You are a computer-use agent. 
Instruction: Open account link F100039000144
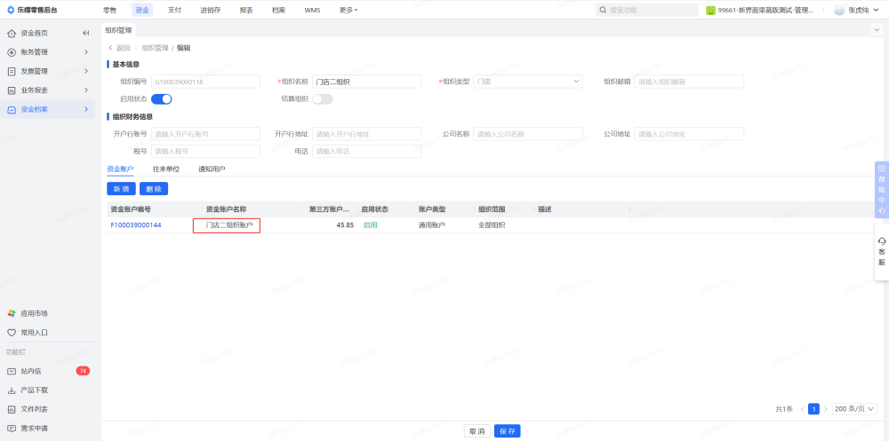point(136,225)
